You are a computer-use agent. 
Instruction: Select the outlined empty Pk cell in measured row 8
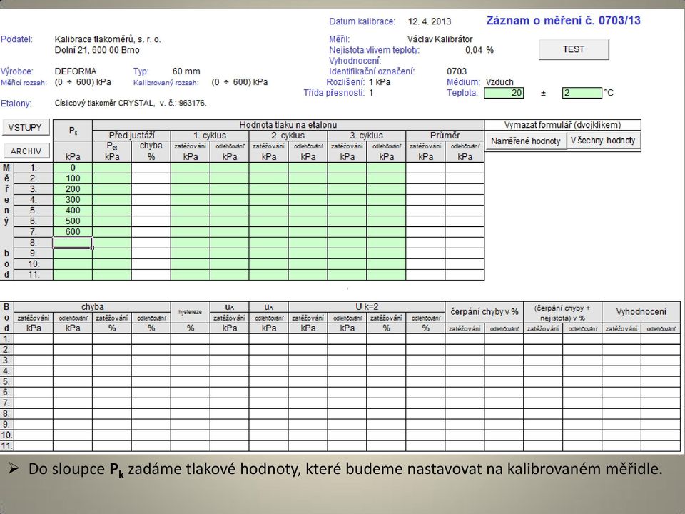73,243
